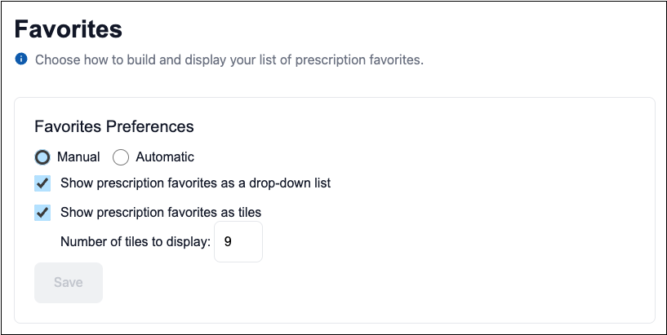Viewport: 667px width, 335px height.
Task: Focus the tiles field showing value 9
Action: click(x=238, y=242)
